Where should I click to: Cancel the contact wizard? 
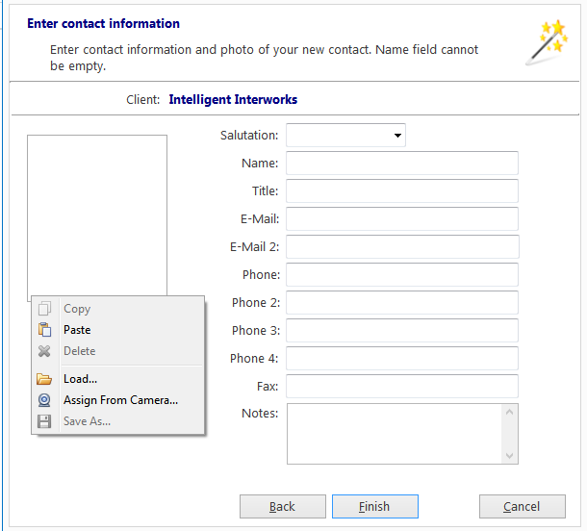tap(523, 506)
